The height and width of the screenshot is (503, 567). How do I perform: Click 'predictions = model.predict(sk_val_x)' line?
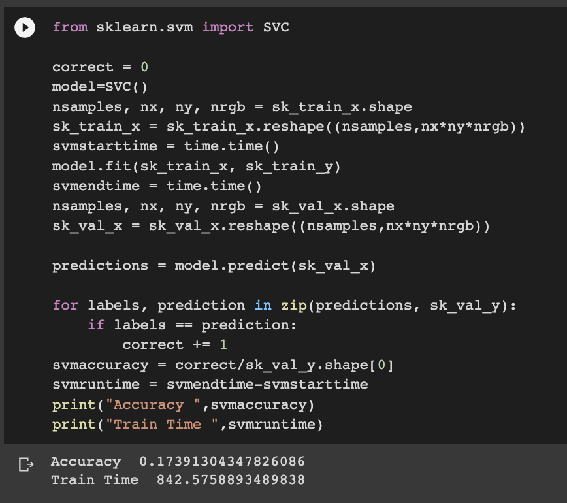click(x=214, y=266)
